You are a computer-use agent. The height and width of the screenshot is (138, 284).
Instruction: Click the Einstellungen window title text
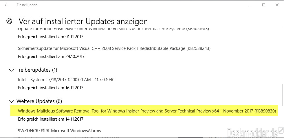click(27, 5)
